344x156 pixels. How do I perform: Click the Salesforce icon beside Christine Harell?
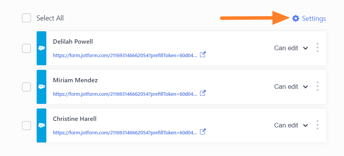tap(41, 125)
